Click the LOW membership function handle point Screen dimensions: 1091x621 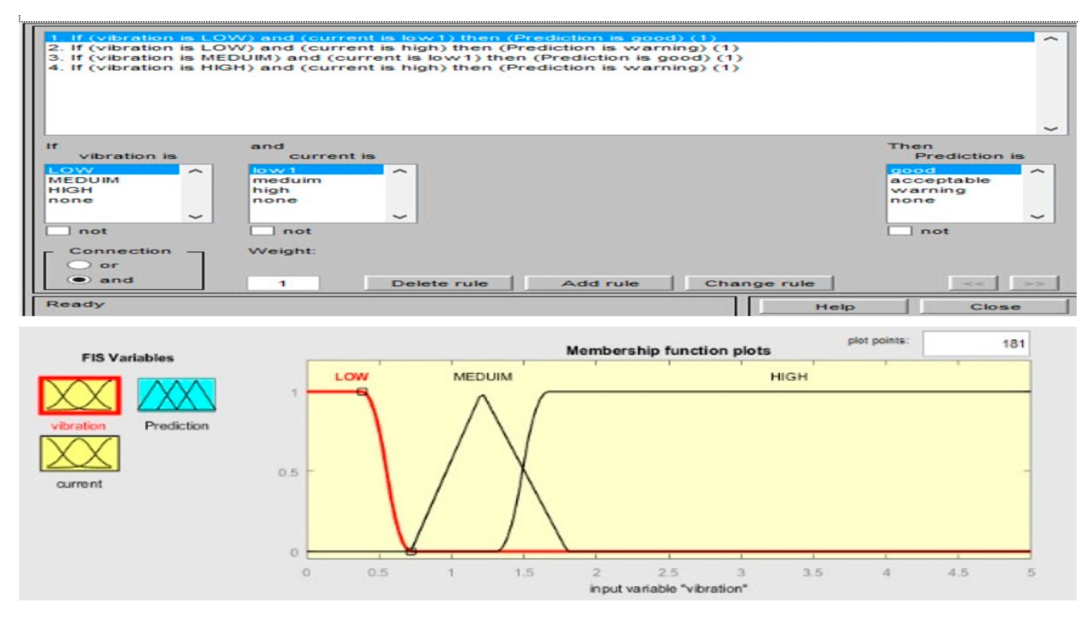(362, 392)
